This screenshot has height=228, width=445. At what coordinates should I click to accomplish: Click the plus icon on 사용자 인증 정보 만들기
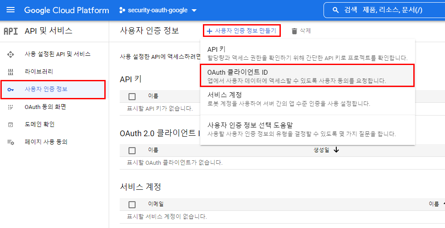tap(210, 31)
